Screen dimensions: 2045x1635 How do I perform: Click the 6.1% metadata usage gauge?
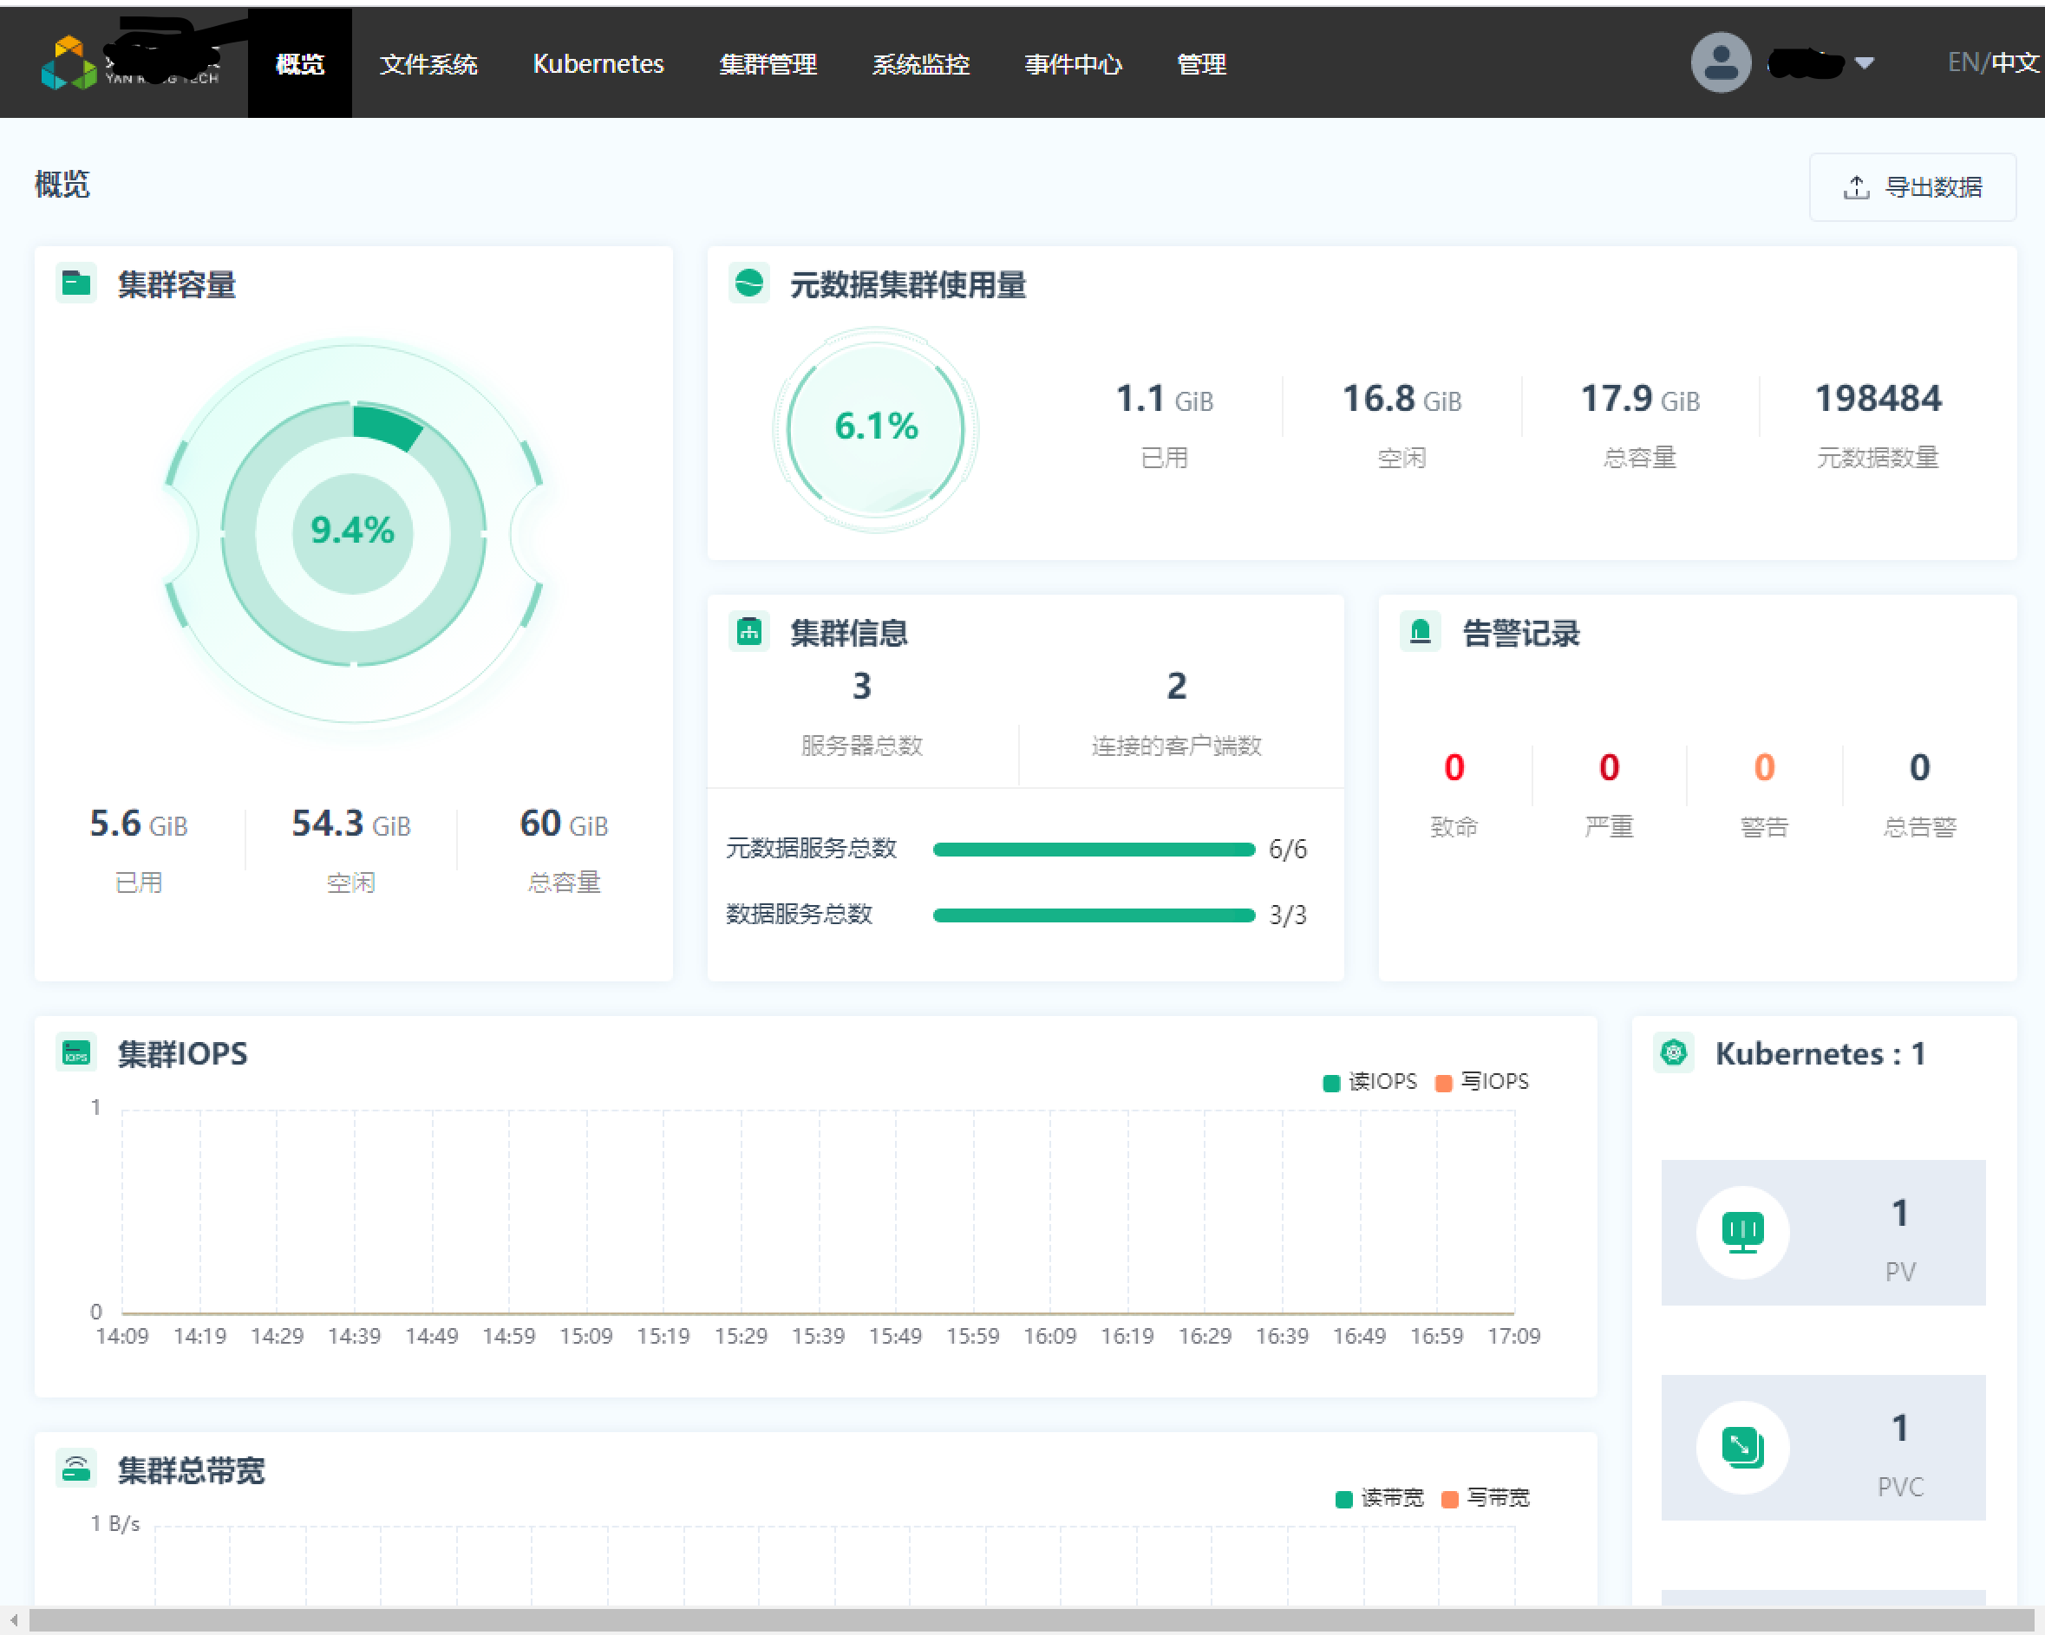click(875, 428)
